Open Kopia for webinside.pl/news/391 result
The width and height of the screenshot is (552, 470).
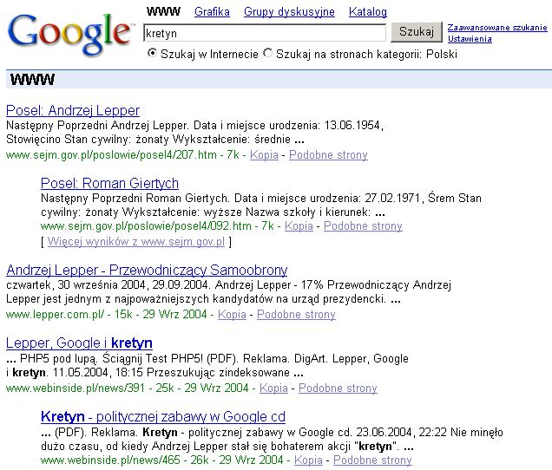click(273, 388)
